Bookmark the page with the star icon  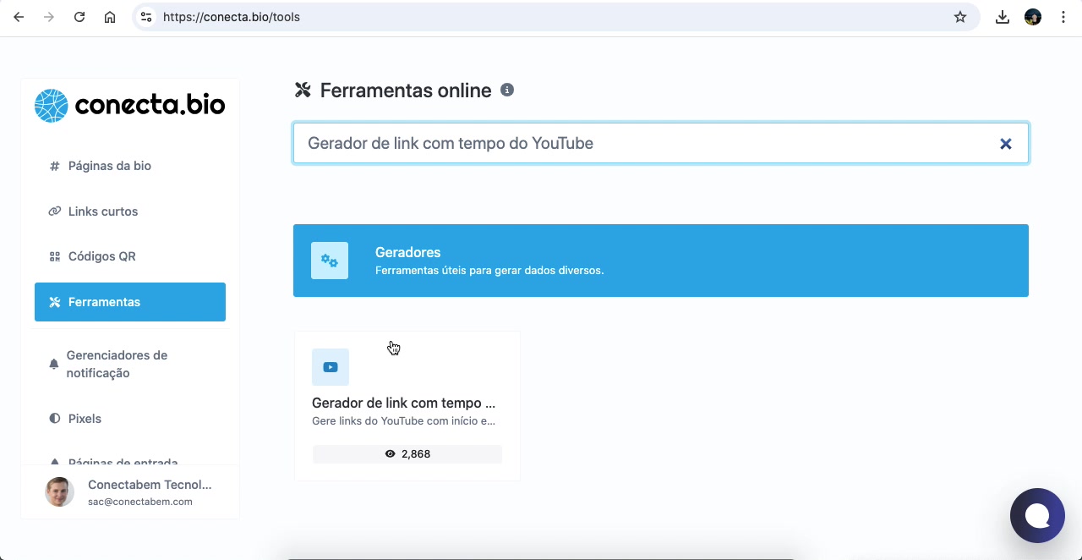959,16
